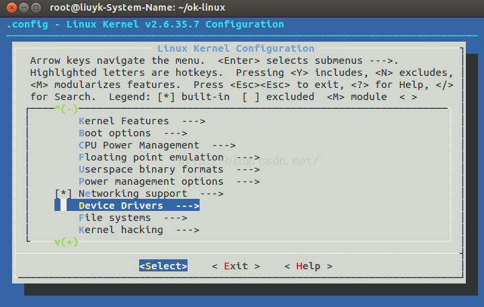Click the Boot options ---> arrow
Viewport: 484px width, 307px height.
point(175,133)
